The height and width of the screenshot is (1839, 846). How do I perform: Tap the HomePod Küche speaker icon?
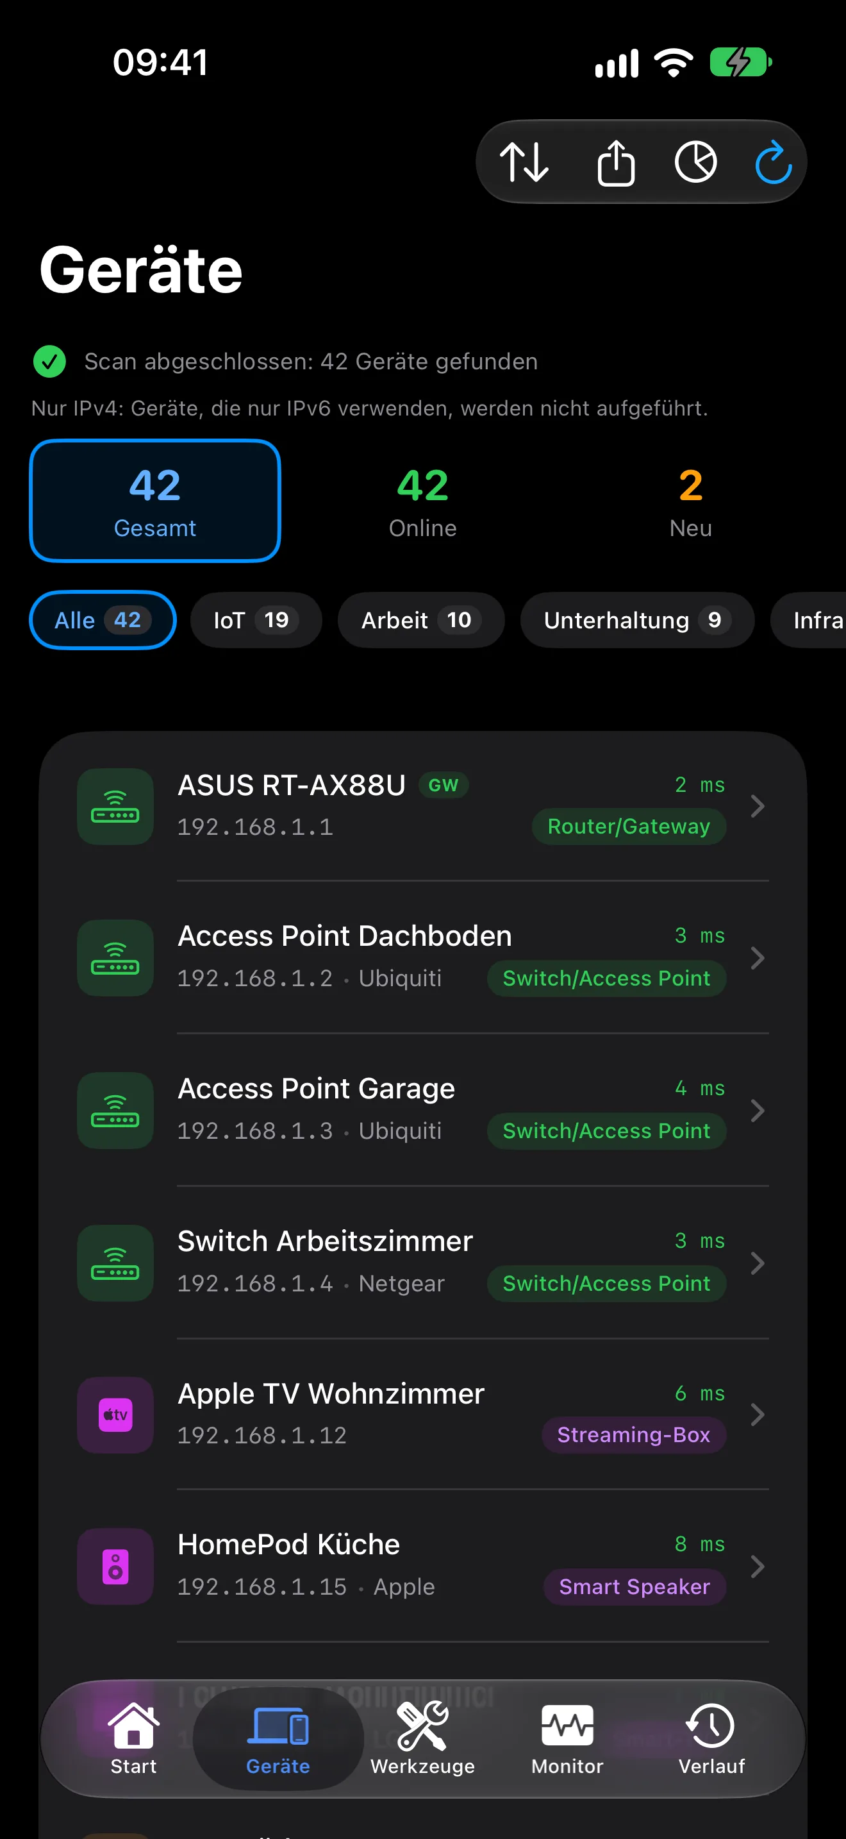click(115, 1566)
